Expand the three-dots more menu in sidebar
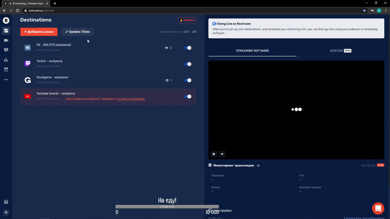 point(6,79)
